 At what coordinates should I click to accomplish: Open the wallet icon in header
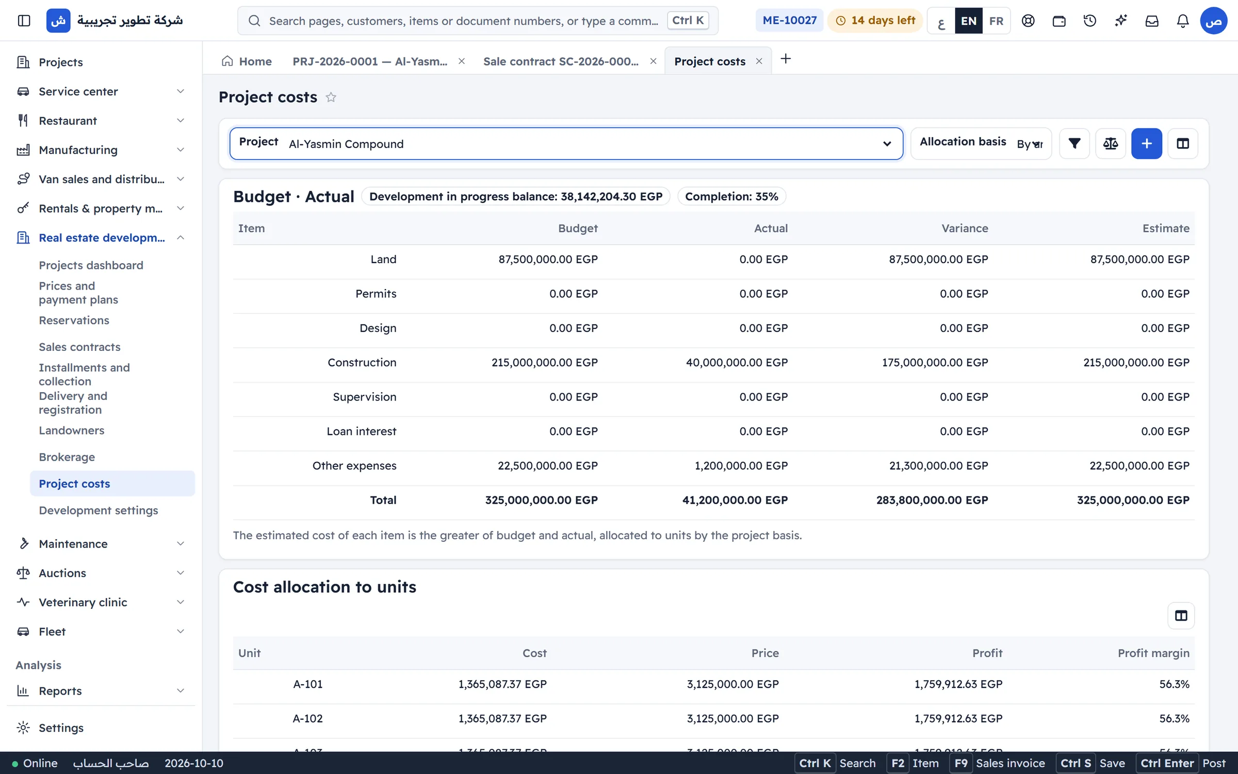coord(1059,21)
